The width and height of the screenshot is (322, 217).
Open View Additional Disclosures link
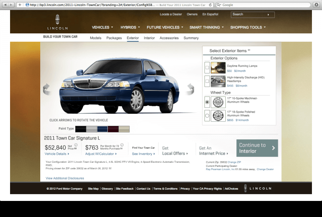tap(65, 178)
